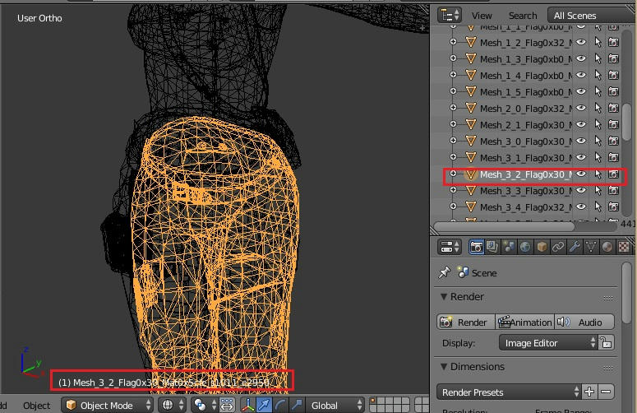
Task: Open the Material properties sphere icon
Action: point(607,246)
